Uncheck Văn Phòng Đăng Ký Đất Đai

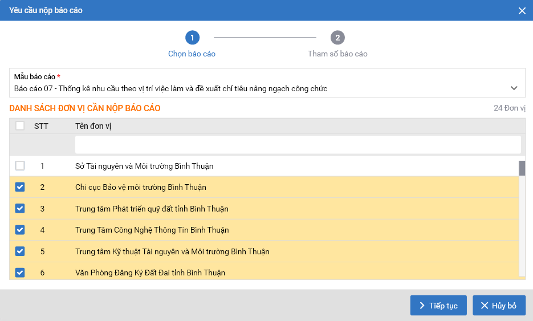point(20,273)
